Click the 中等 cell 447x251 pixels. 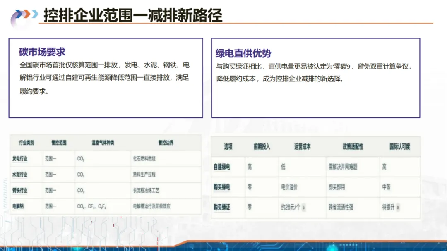[386, 187]
